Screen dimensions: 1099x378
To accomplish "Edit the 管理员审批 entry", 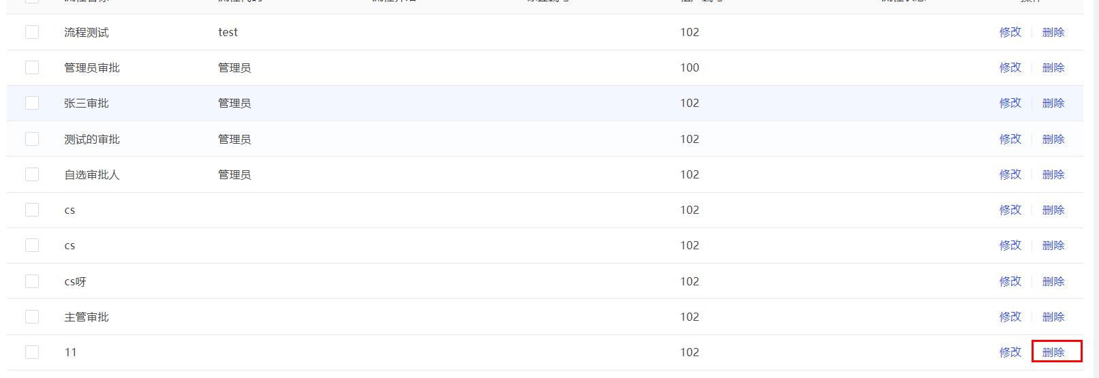I will (1010, 67).
